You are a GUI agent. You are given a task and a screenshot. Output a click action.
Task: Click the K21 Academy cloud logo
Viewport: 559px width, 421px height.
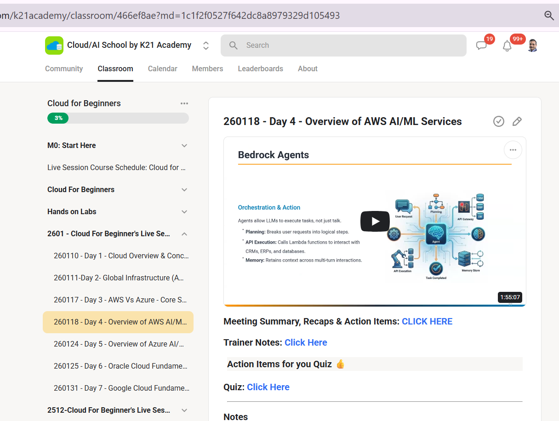pyautogui.click(x=54, y=45)
